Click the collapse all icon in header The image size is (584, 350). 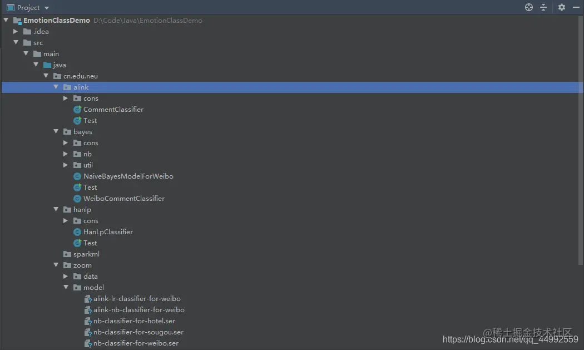(x=543, y=7)
